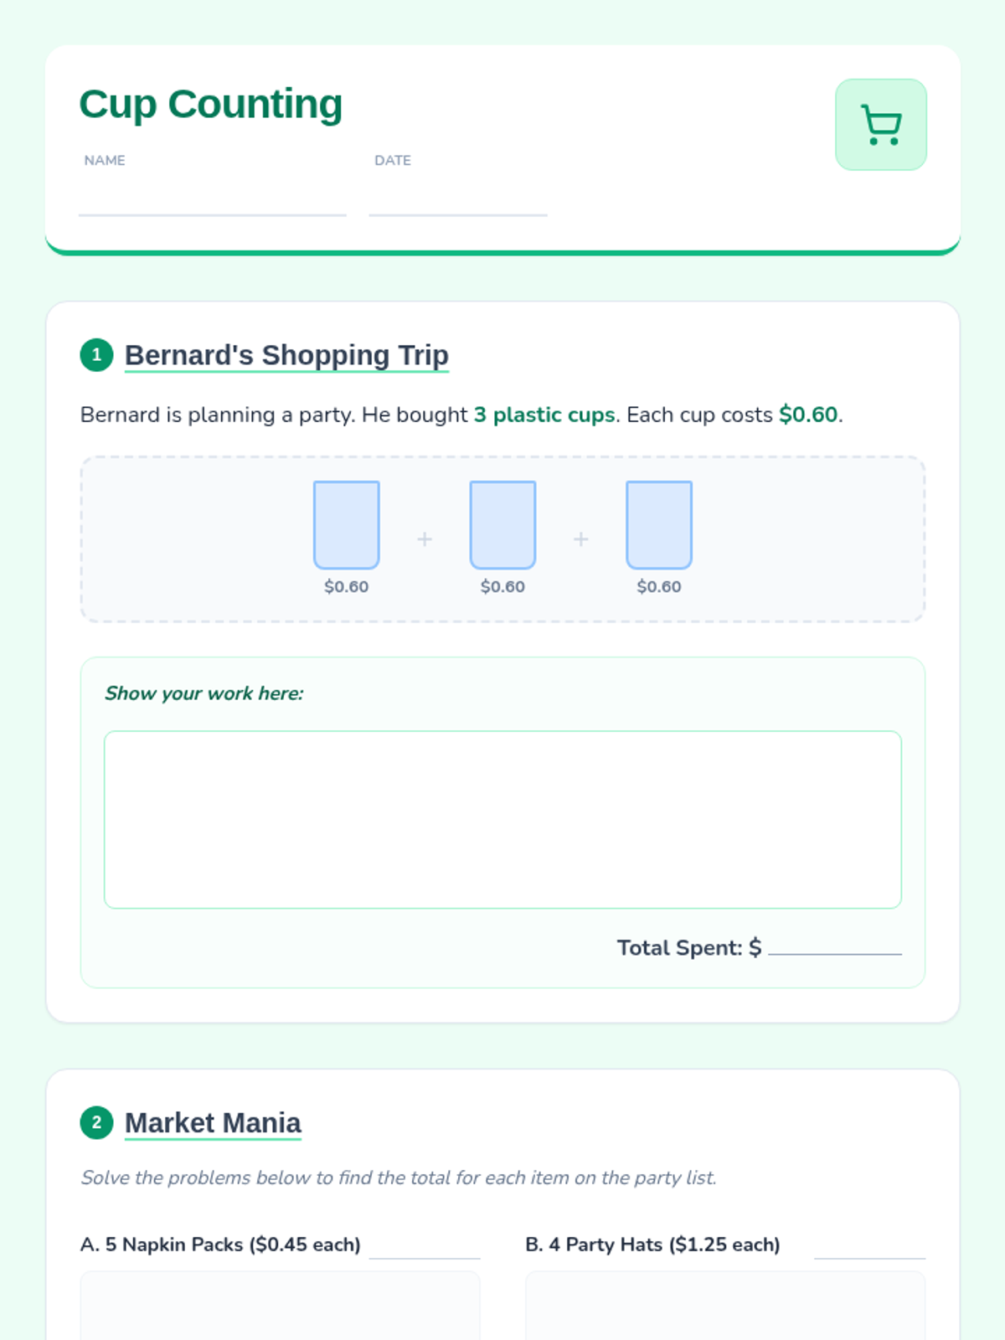The height and width of the screenshot is (1340, 1005).
Task: Click the Market Mania heading
Action: pos(213,1122)
